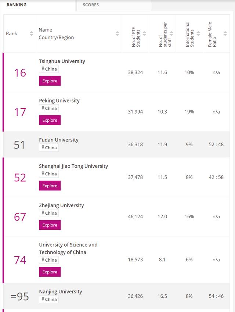This screenshot has height=312, width=235.
Task: Switch to the SCORES tab
Action: click(91, 5)
